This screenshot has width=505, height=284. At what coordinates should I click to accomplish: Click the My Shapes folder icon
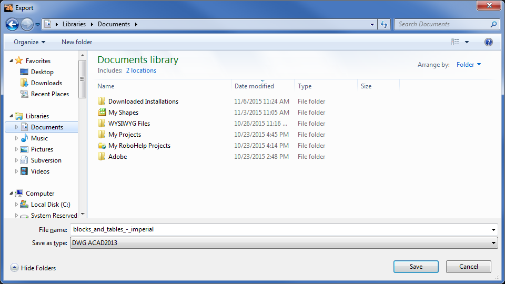point(102,113)
